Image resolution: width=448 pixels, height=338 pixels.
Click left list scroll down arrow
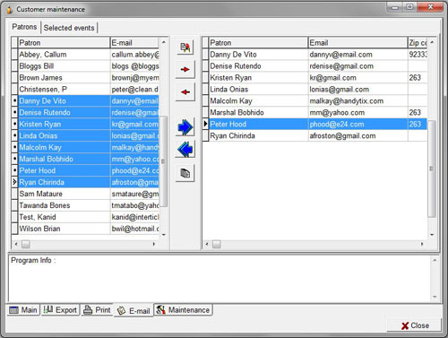coord(164,235)
